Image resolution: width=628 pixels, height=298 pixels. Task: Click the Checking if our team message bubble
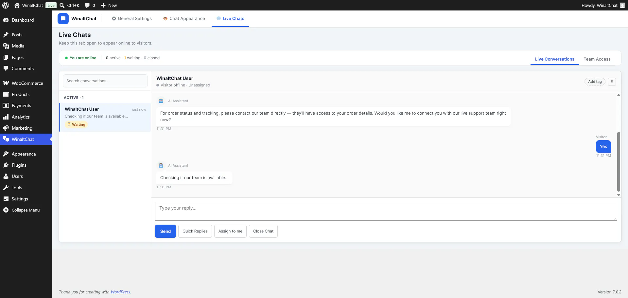click(x=194, y=178)
